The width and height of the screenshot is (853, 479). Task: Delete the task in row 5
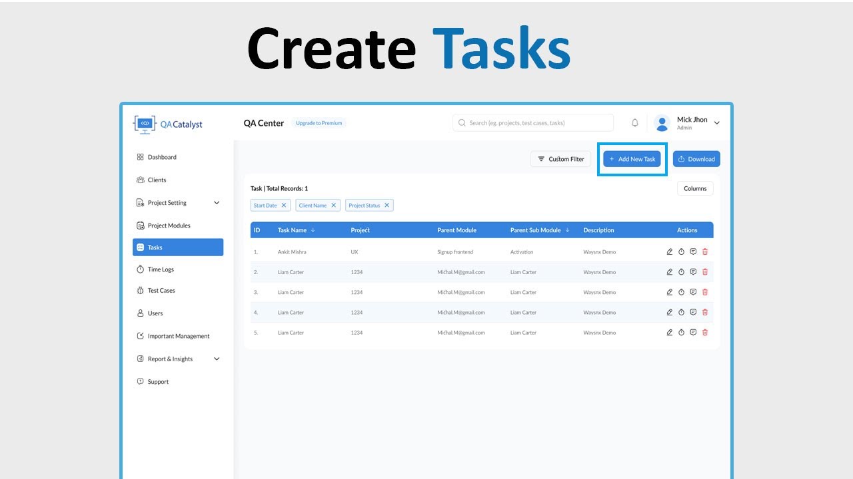tap(705, 333)
